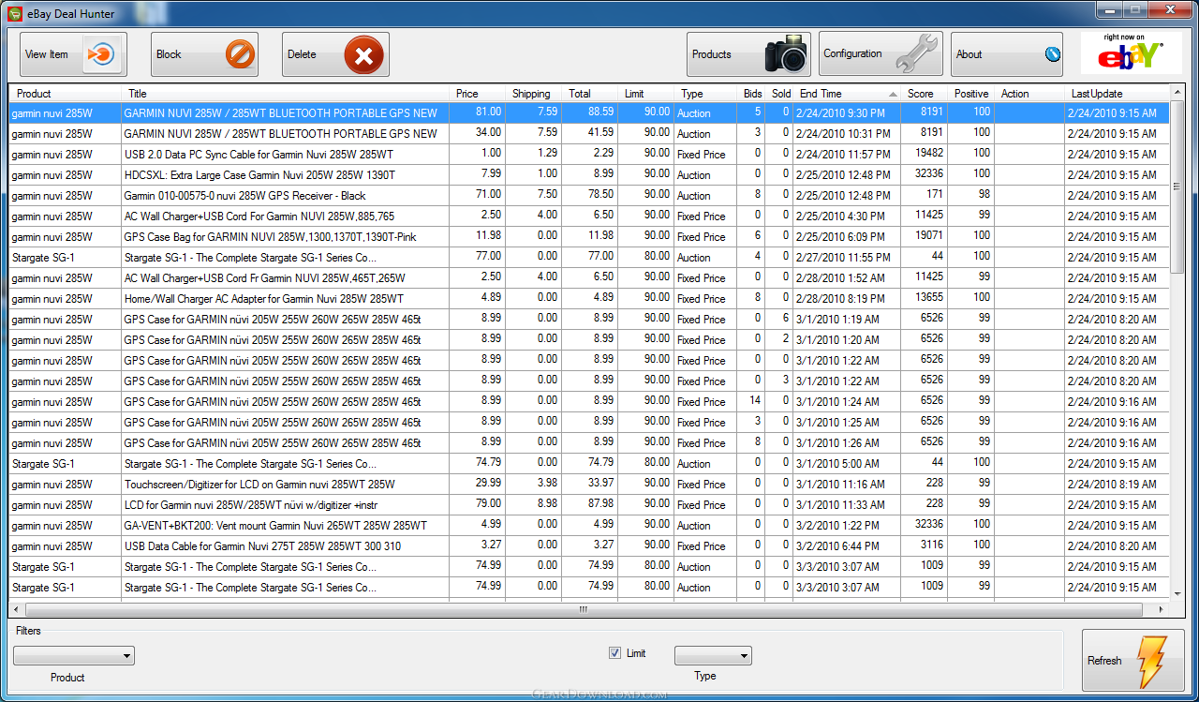The height and width of the screenshot is (702, 1199).
Task: Select row USB 2.0 Data PC Sync Cable
Action: click(x=589, y=154)
